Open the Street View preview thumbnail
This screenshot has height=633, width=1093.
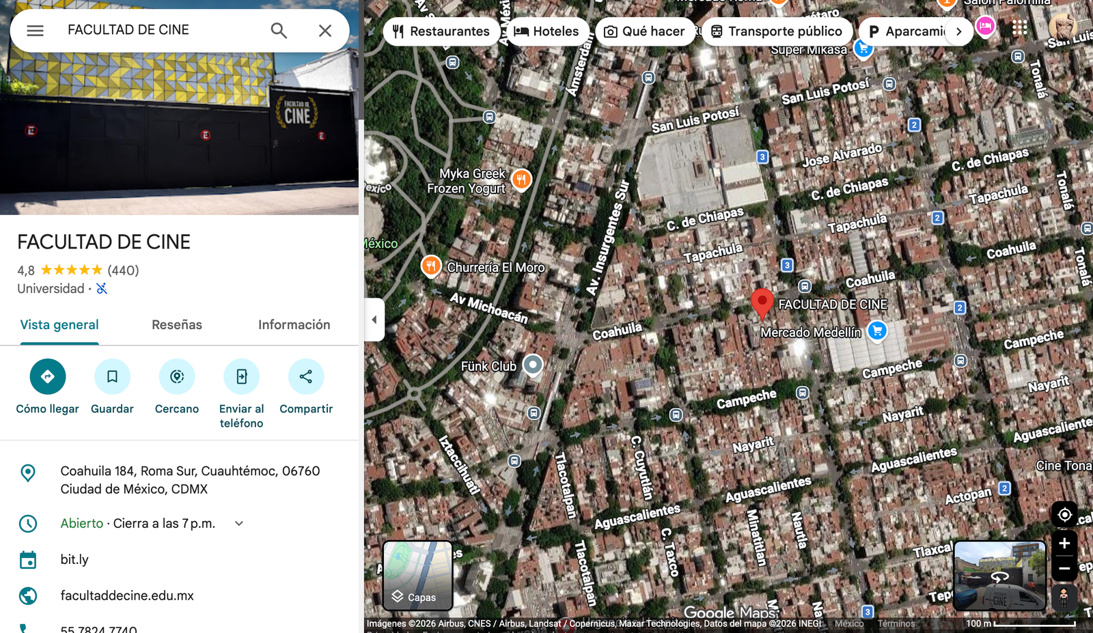[x=999, y=576]
